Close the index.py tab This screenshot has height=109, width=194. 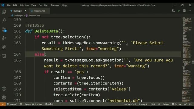click(x=25, y=11)
